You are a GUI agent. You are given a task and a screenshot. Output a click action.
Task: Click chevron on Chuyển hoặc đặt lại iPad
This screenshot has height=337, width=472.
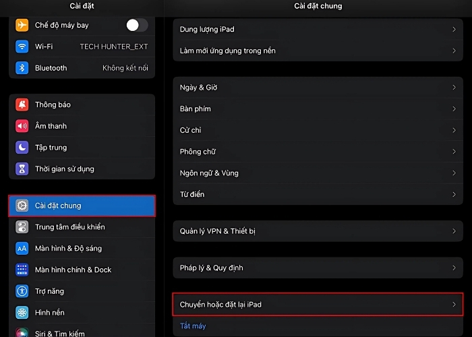point(454,305)
